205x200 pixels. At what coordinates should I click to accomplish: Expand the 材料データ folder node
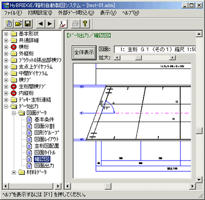point(14,172)
